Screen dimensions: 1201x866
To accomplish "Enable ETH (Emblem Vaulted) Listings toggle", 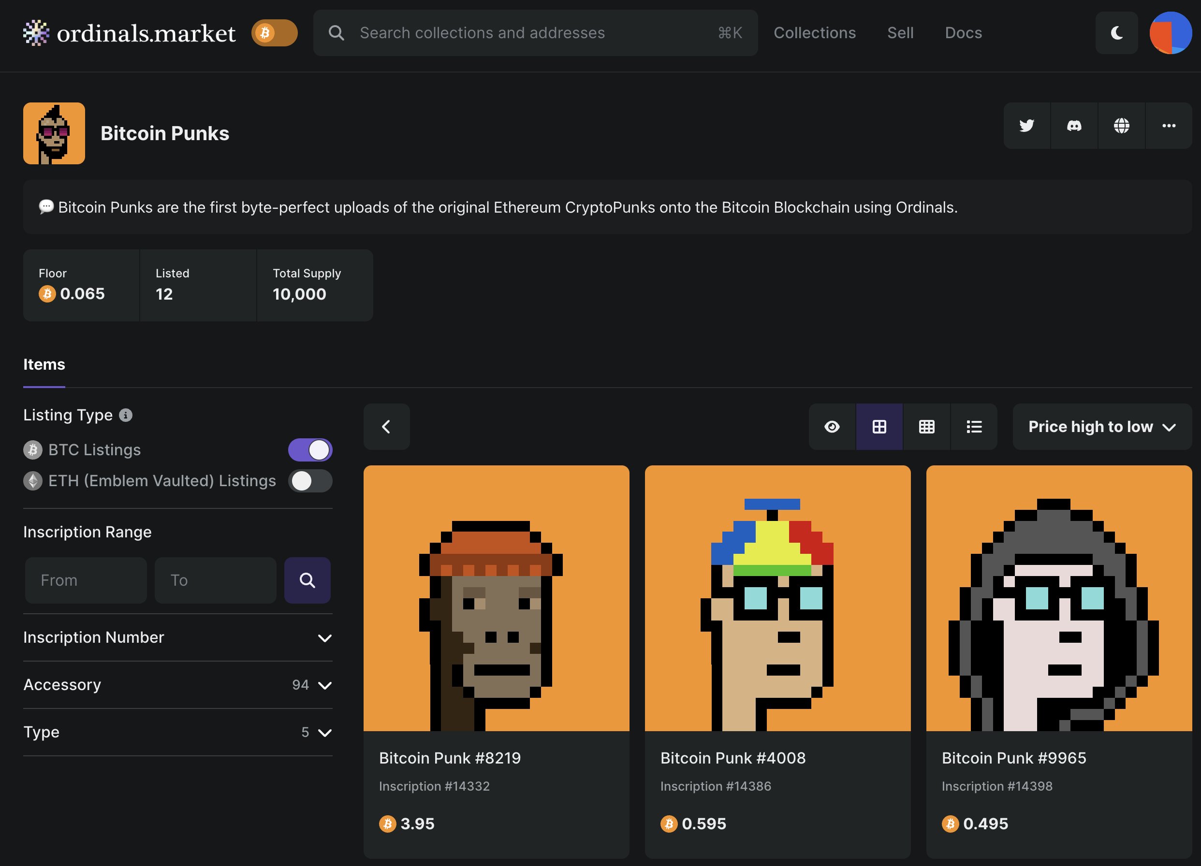I will 310,481.
